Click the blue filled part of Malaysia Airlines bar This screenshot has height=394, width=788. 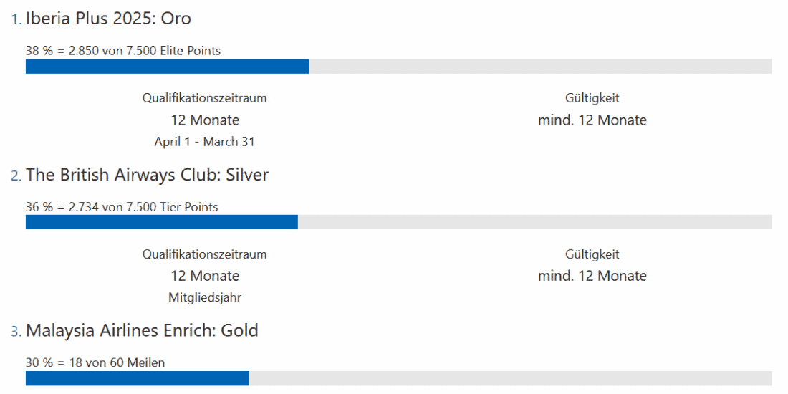pyautogui.click(x=137, y=378)
